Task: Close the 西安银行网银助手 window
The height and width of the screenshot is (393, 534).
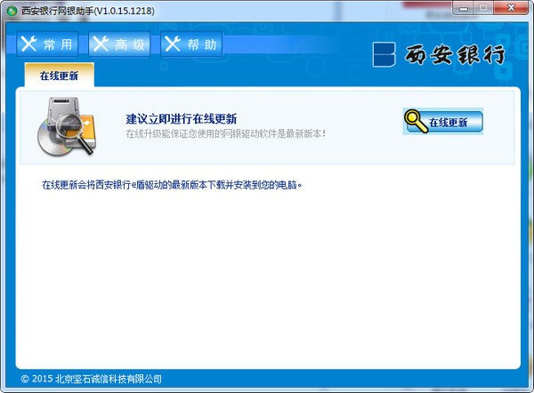Action: click(511, 8)
